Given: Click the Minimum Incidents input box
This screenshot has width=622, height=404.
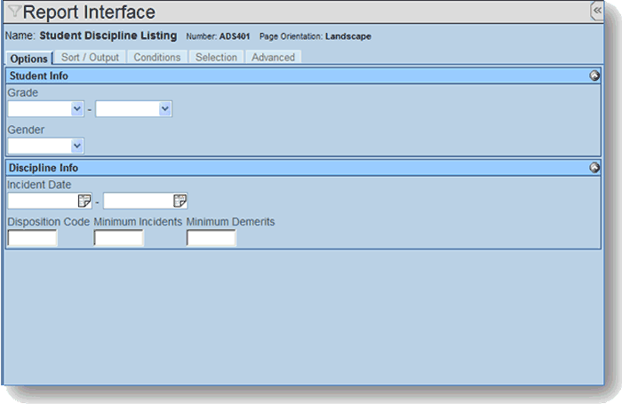Looking at the screenshot, I should [x=118, y=238].
